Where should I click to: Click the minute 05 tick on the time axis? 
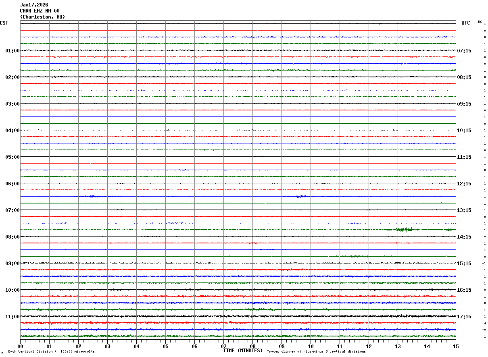pyautogui.click(x=165, y=346)
